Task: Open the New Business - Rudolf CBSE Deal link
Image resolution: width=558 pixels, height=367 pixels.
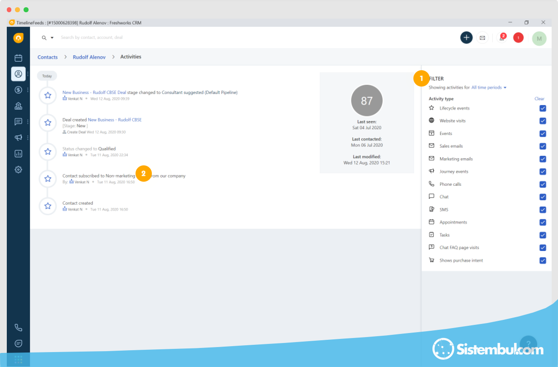Action: click(94, 92)
